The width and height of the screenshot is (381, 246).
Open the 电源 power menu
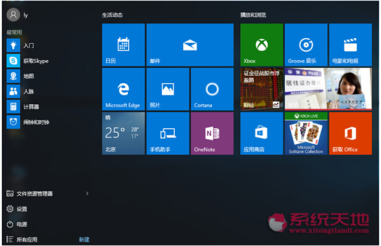[17, 224]
